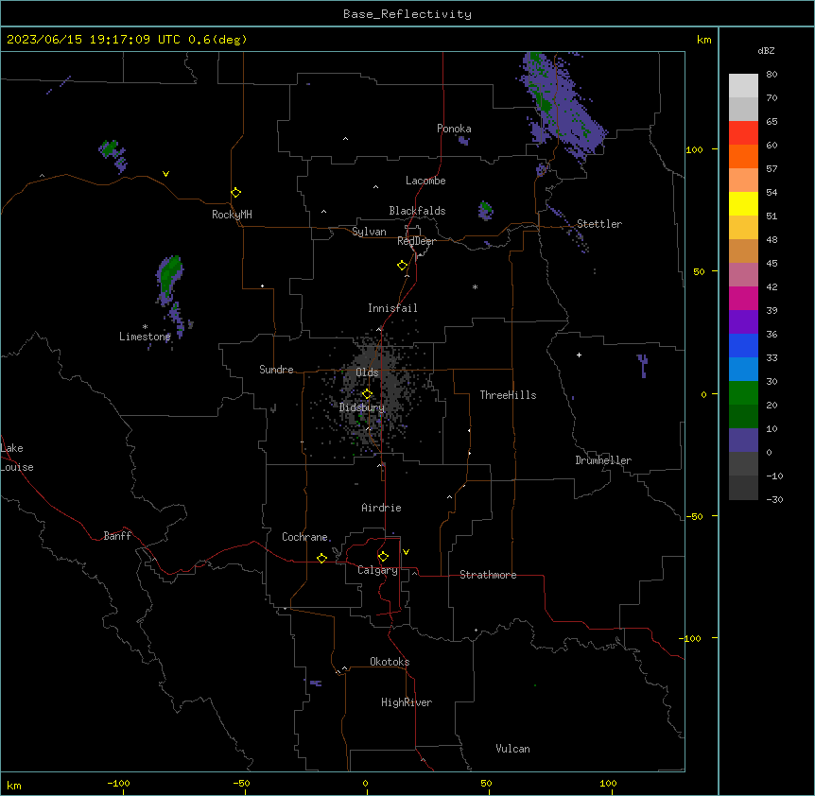Click the yellow diamond marker west of Calgary near Cochrane

[321, 558]
